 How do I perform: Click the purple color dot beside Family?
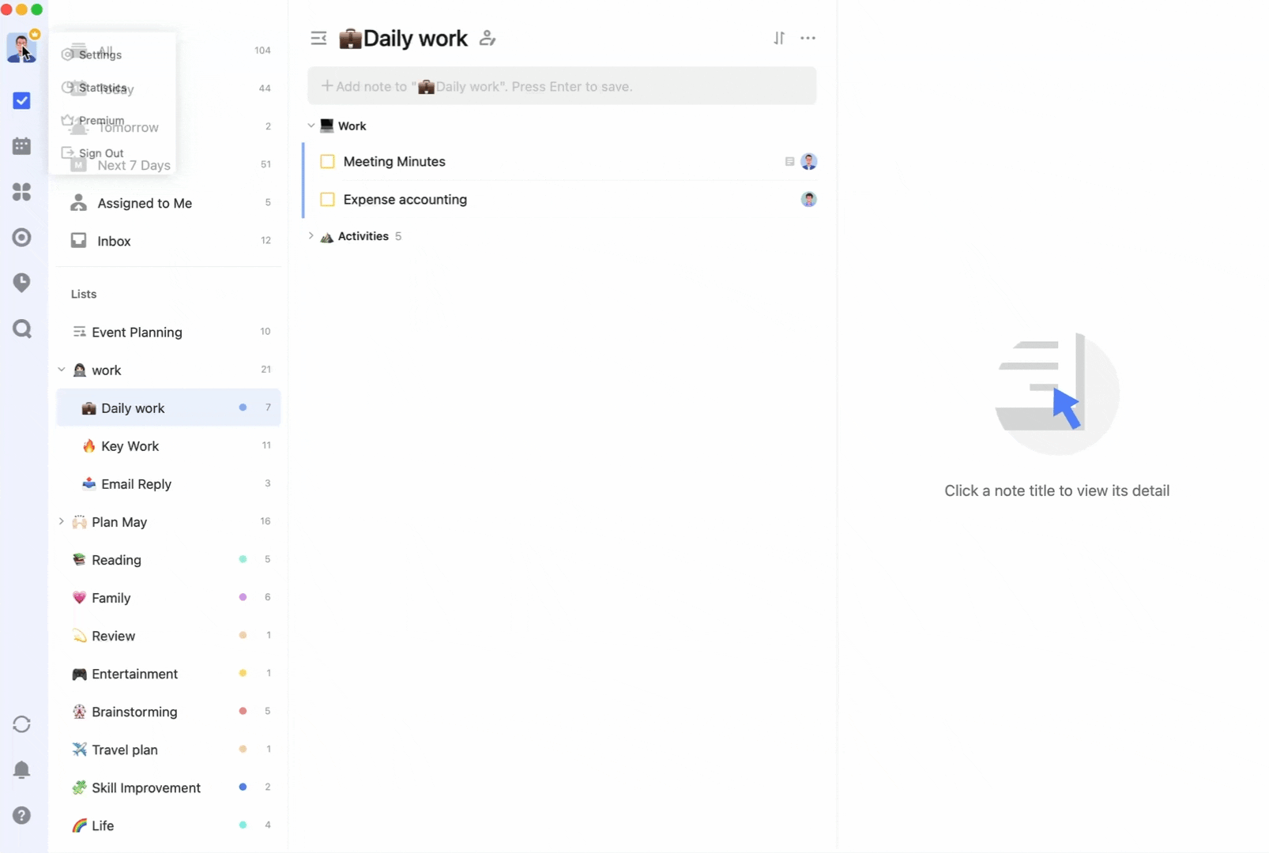241,598
